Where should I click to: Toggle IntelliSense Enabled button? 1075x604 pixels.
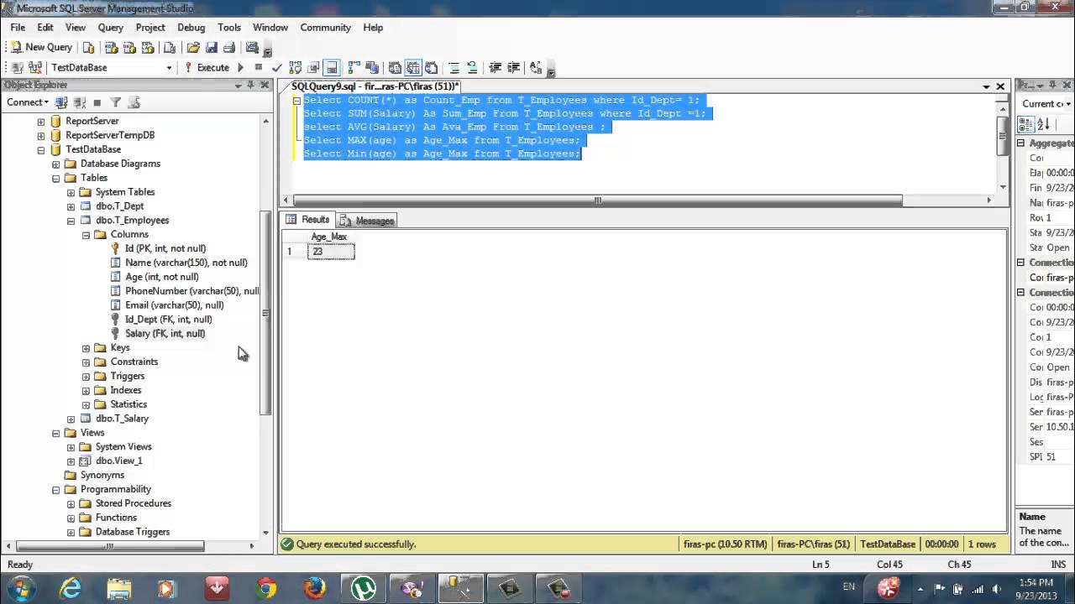(332, 67)
